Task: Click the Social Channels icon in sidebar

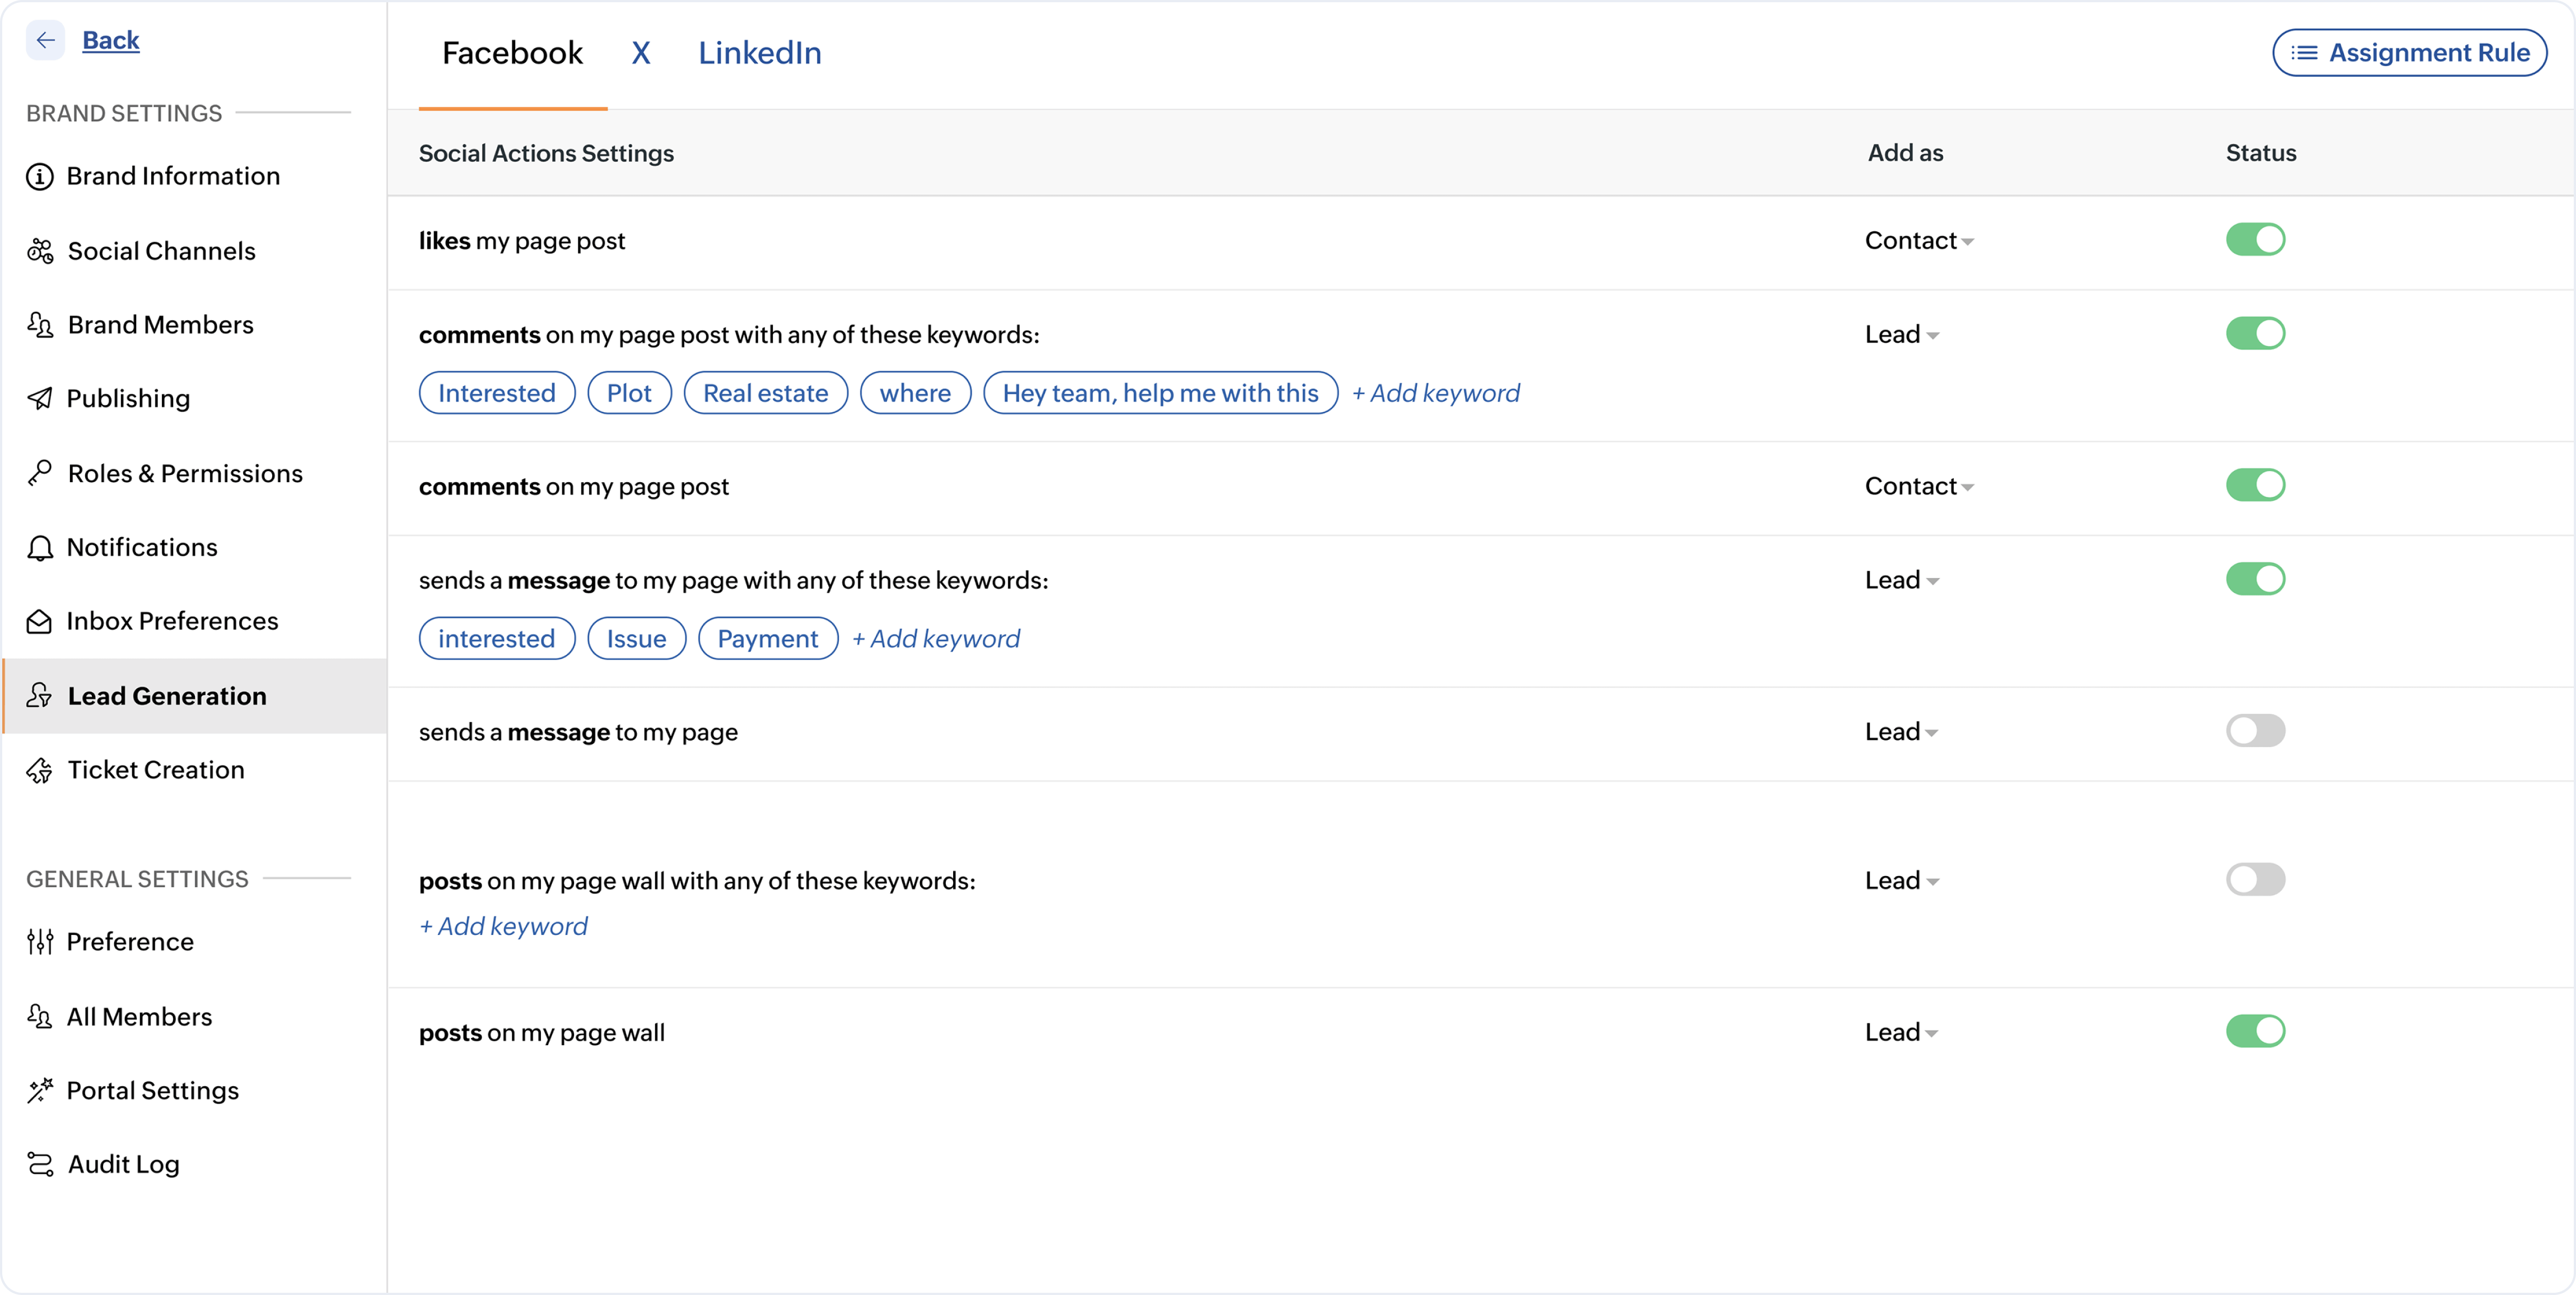Action: (40, 251)
